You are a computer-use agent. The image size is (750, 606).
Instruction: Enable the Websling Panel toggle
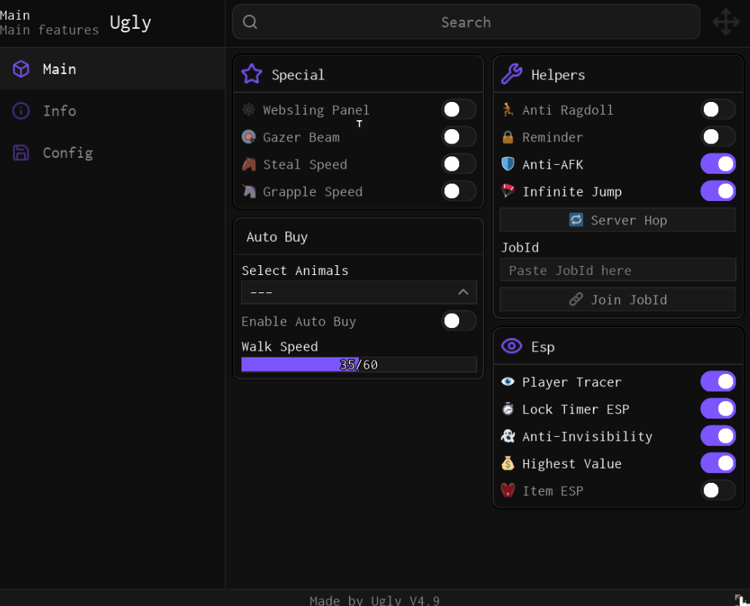coord(458,110)
